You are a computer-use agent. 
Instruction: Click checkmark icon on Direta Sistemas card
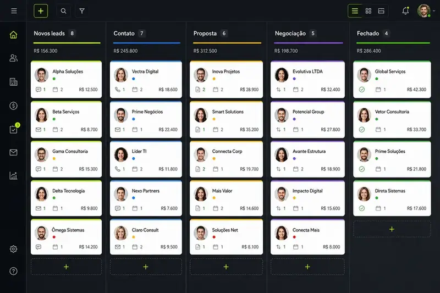(362, 208)
